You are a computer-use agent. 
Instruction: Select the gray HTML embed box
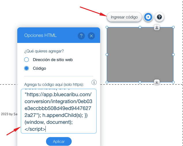click(140, 55)
